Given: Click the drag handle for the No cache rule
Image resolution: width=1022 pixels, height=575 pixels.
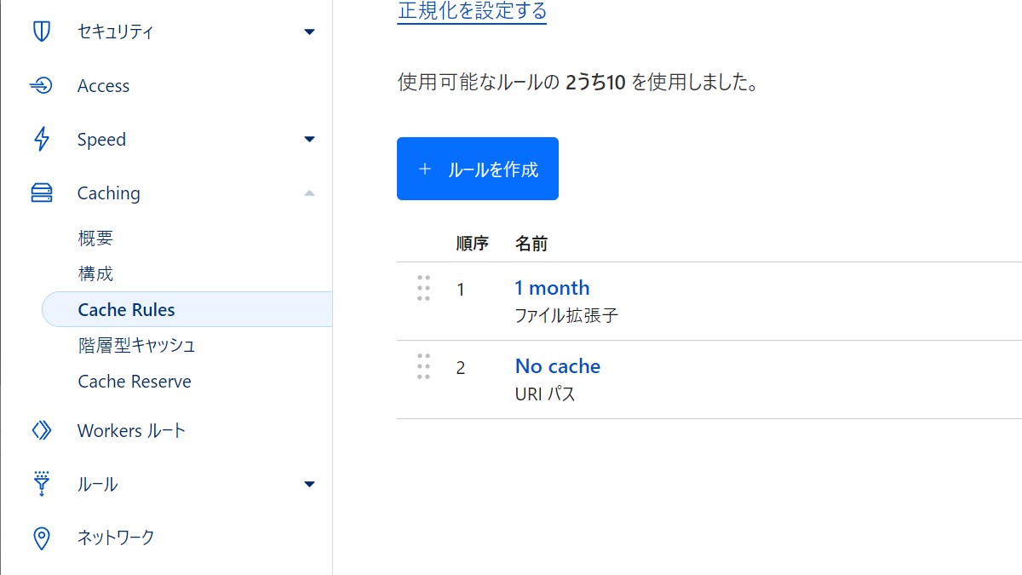Looking at the screenshot, I should [423, 366].
